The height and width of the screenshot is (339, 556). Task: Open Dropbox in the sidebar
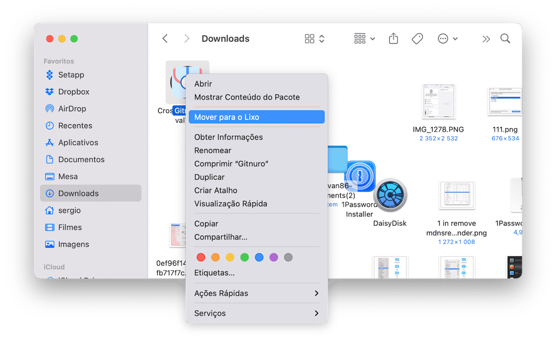(x=73, y=92)
